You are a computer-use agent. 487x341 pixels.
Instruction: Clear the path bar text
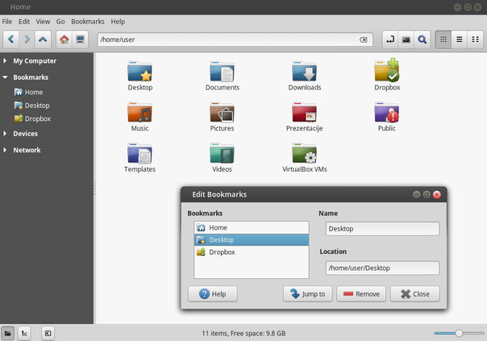pyautogui.click(x=363, y=40)
